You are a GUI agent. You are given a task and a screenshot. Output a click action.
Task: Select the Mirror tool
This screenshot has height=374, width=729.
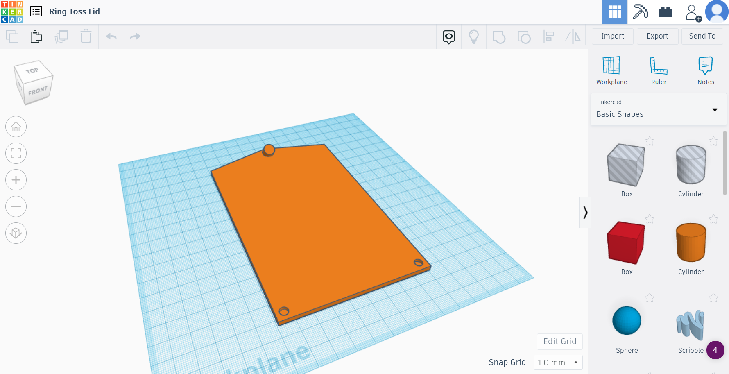[573, 36]
